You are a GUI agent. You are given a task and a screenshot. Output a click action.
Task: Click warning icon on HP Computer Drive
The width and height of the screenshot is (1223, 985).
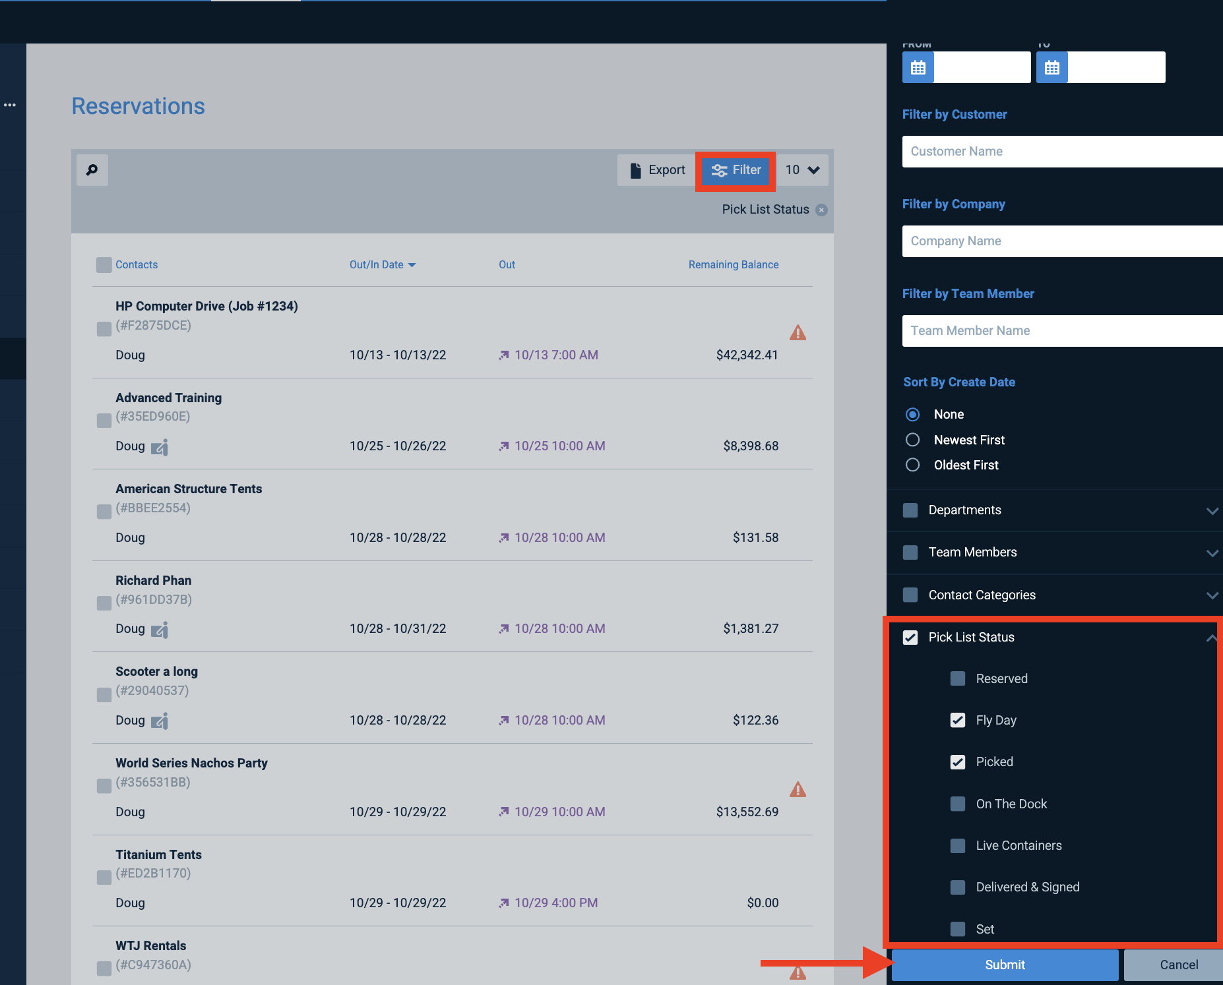(x=798, y=332)
